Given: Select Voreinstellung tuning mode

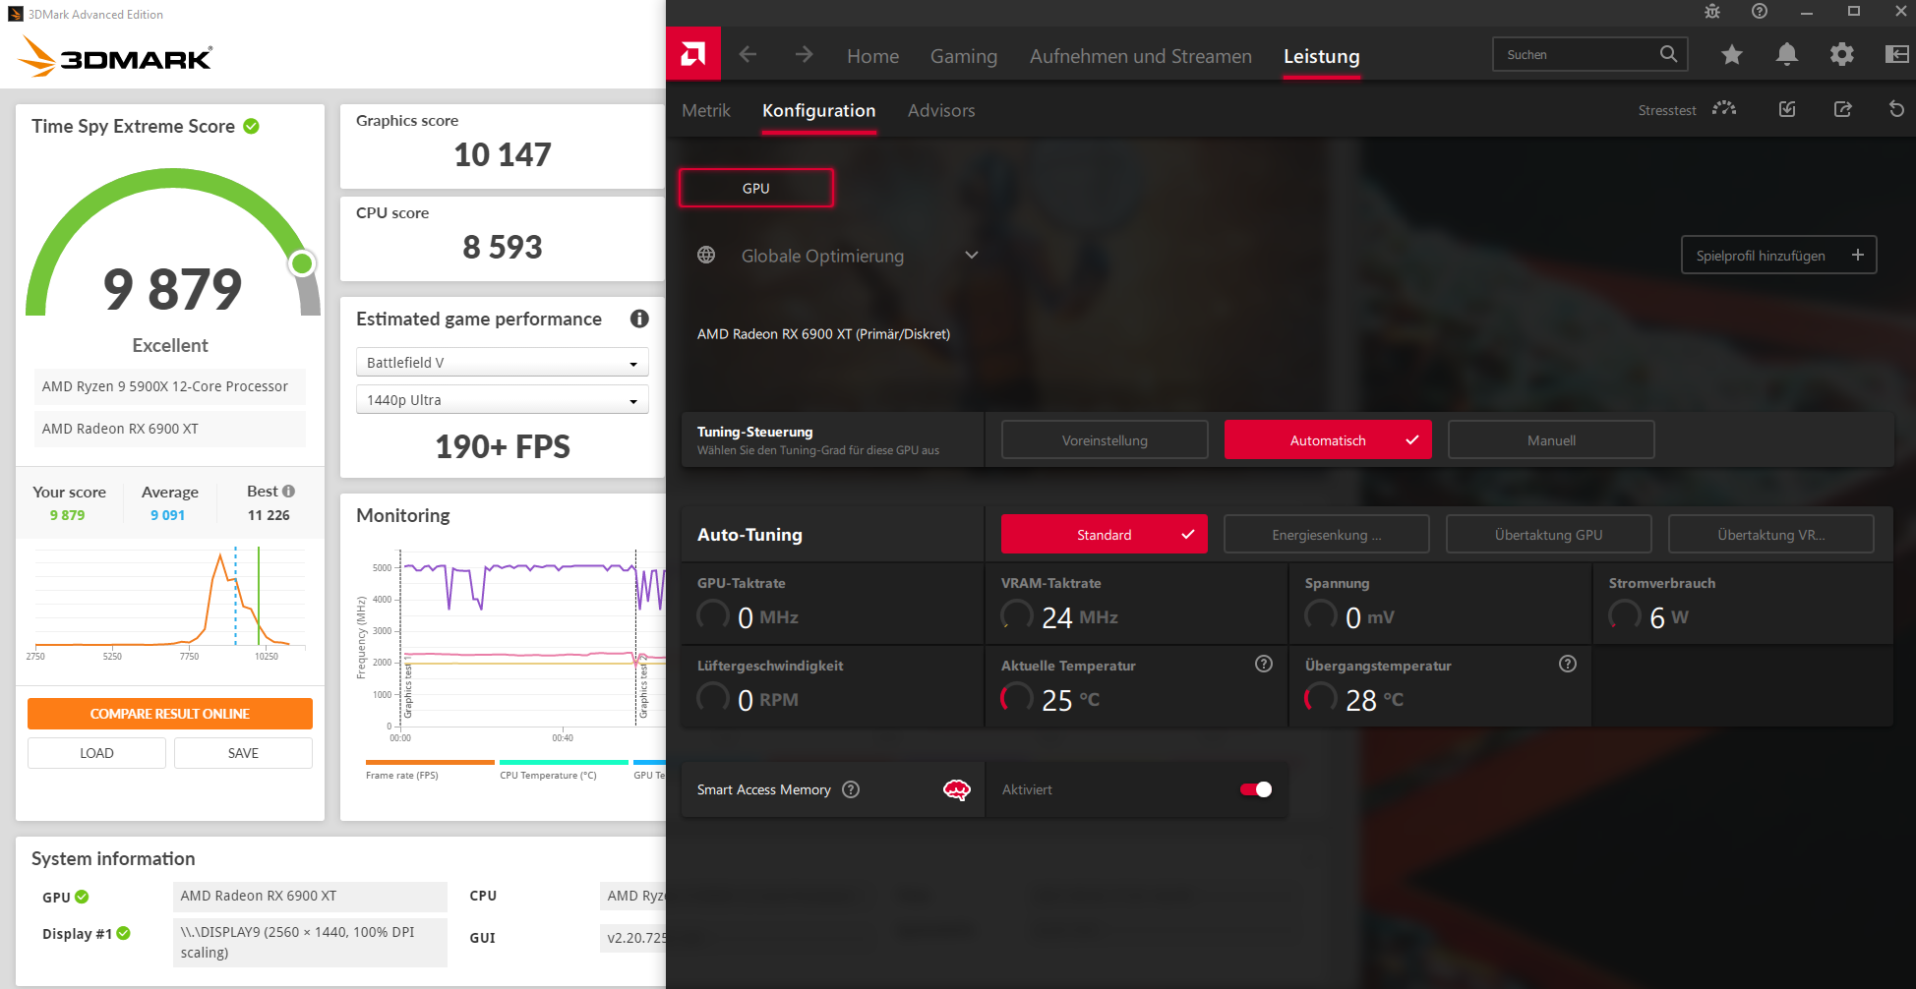Looking at the screenshot, I should [1105, 439].
